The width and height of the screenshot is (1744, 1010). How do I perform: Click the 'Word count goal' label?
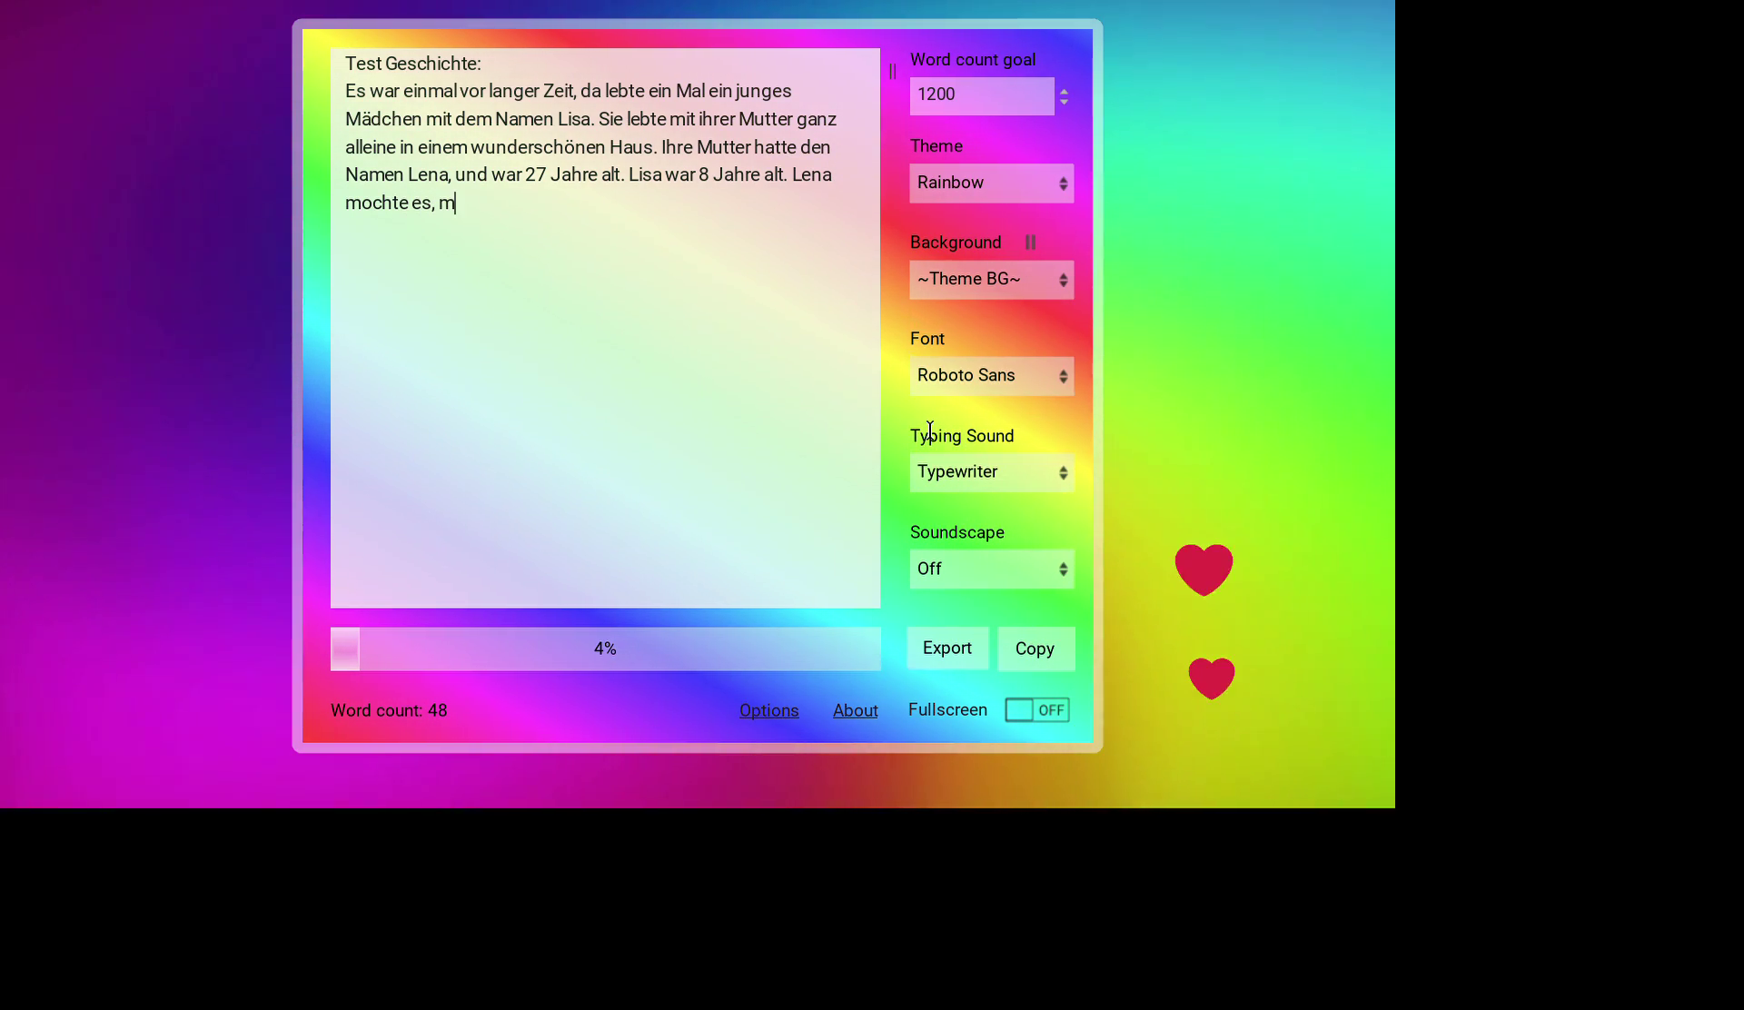(973, 60)
